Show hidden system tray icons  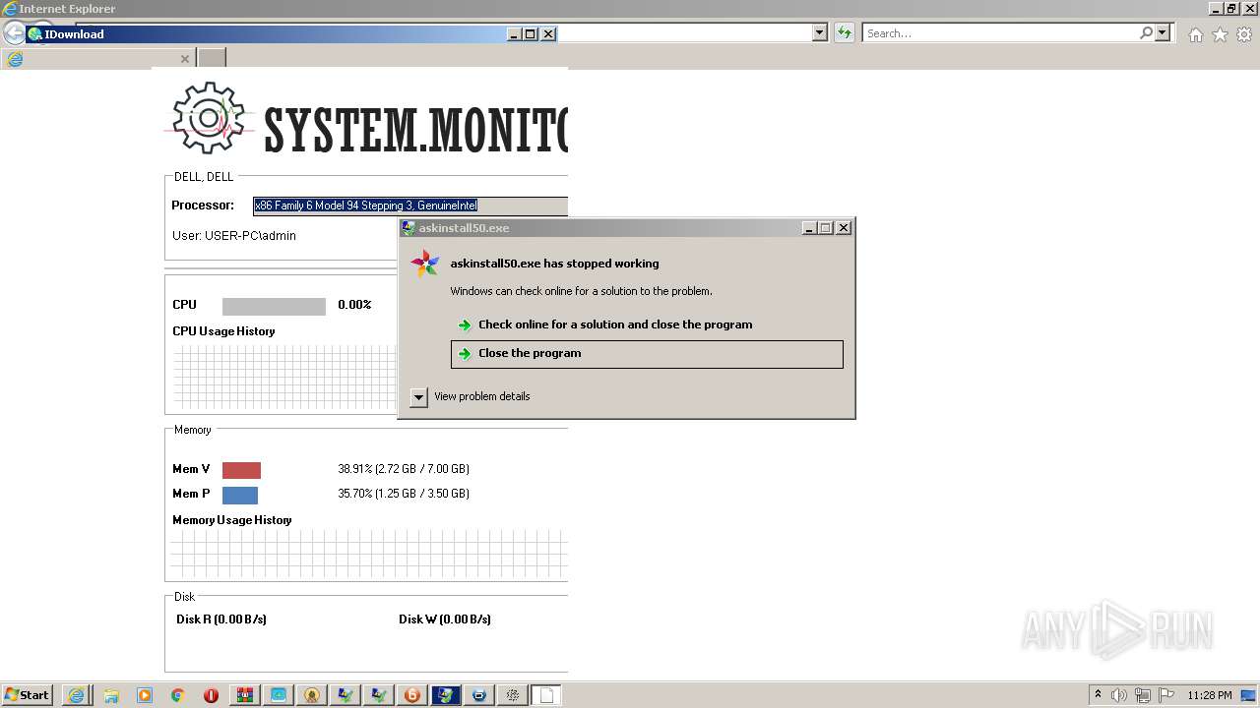click(1099, 695)
